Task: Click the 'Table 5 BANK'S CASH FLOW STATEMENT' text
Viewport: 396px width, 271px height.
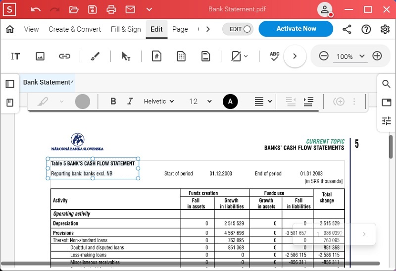Action: click(93, 163)
